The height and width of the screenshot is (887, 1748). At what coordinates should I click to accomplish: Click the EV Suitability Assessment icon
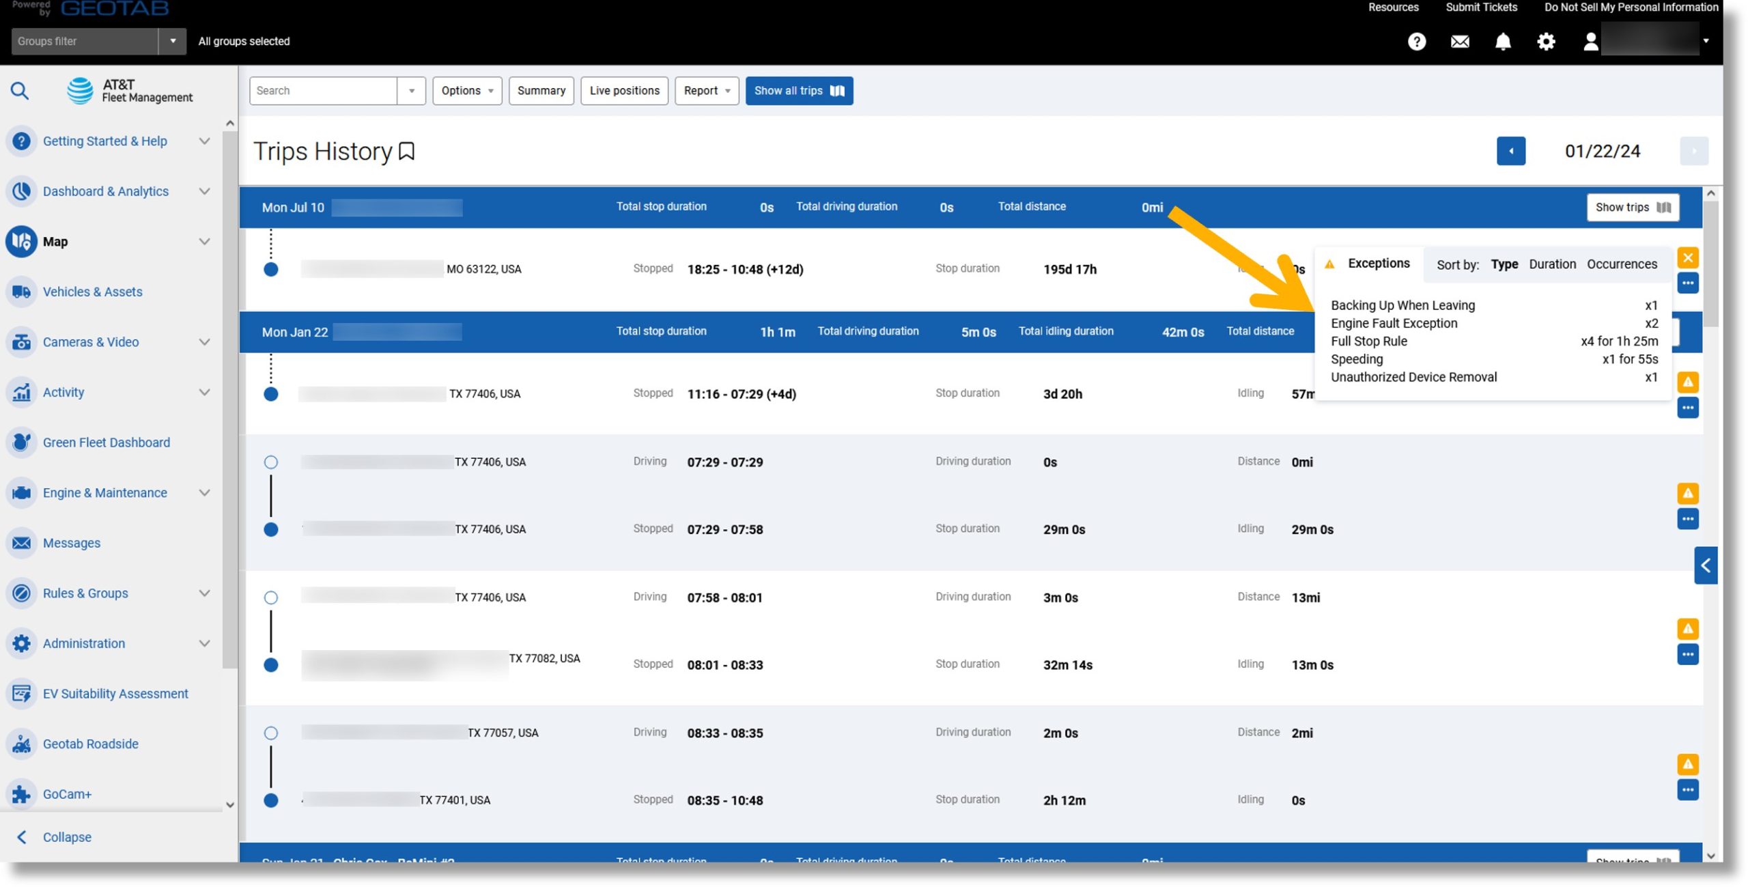click(21, 693)
